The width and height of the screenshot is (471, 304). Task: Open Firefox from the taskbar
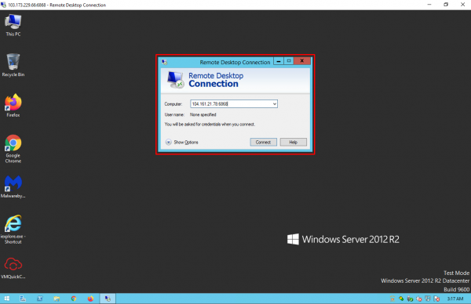click(x=90, y=299)
